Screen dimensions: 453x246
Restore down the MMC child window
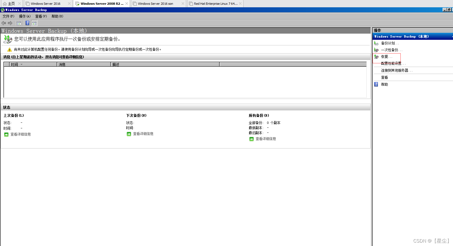tap(449, 10)
